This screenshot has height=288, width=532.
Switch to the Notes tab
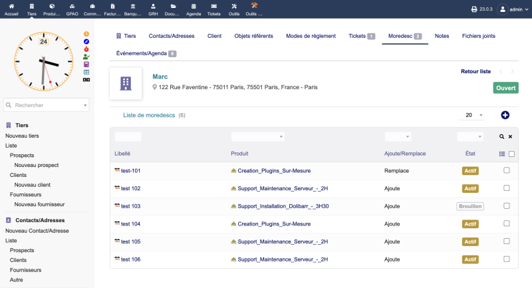(x=442, y=36)
